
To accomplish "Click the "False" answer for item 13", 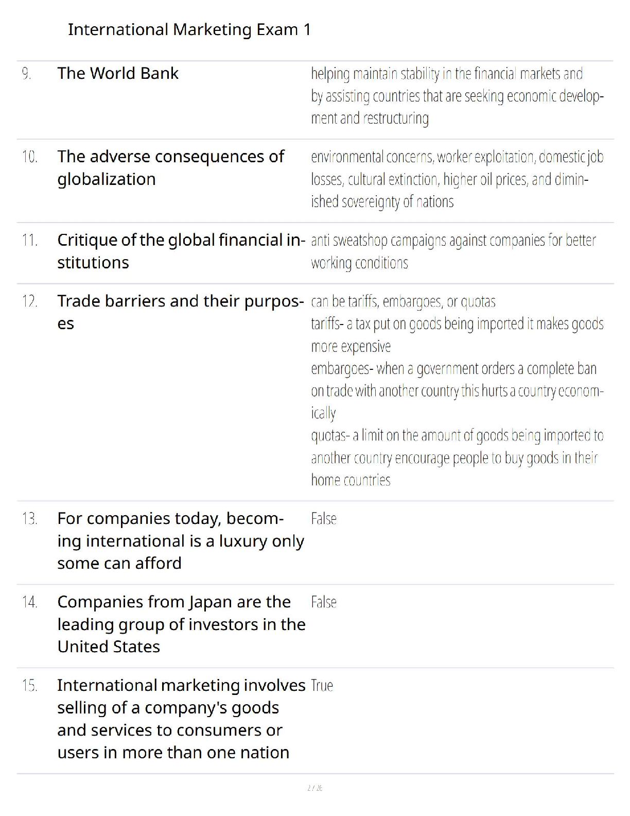I will coord(324,519).
